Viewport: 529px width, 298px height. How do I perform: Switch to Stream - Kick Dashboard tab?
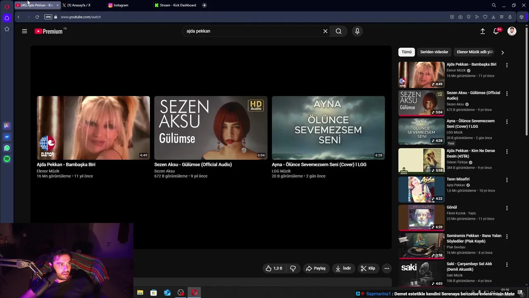click(x=176, y=5)
